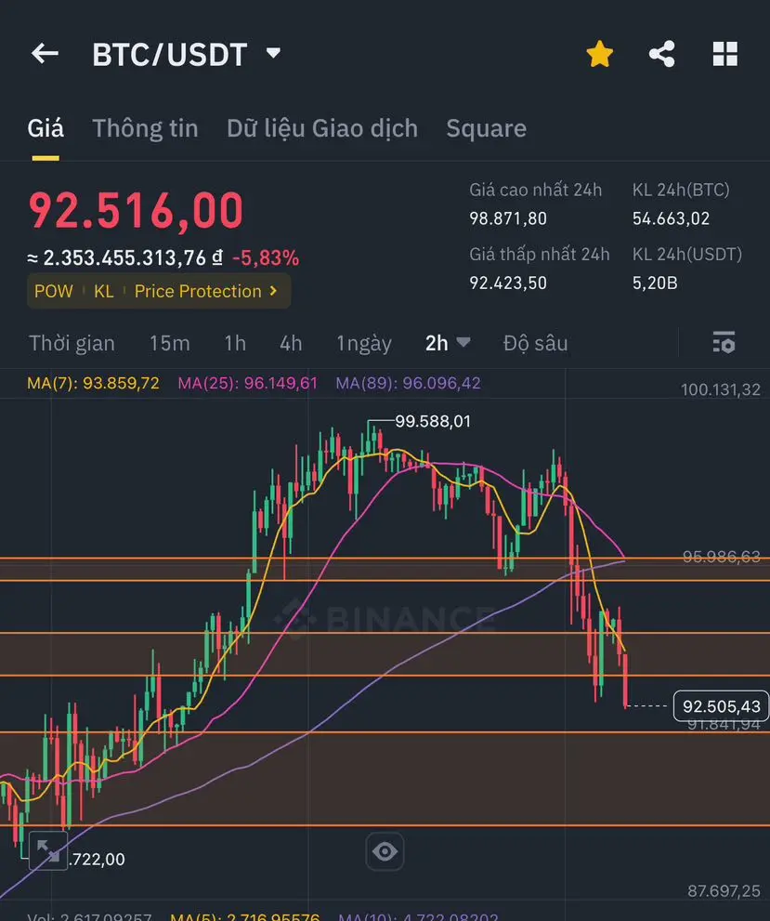Tap the KL tag
The width and height of the screenshot is (770, 921).
[104, 291]
